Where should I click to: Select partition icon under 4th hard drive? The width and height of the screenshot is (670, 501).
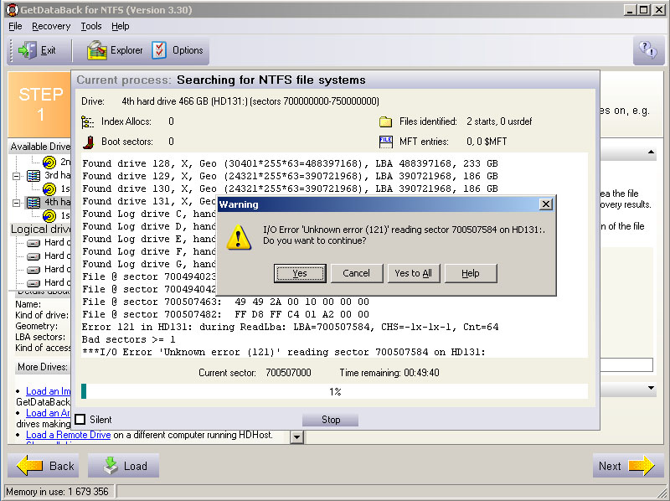[49, 216]
